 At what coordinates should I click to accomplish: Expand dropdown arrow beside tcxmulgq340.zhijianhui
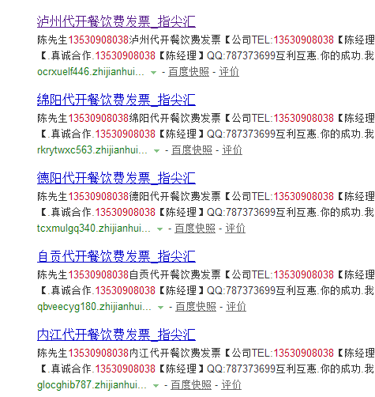coord(159,229)
